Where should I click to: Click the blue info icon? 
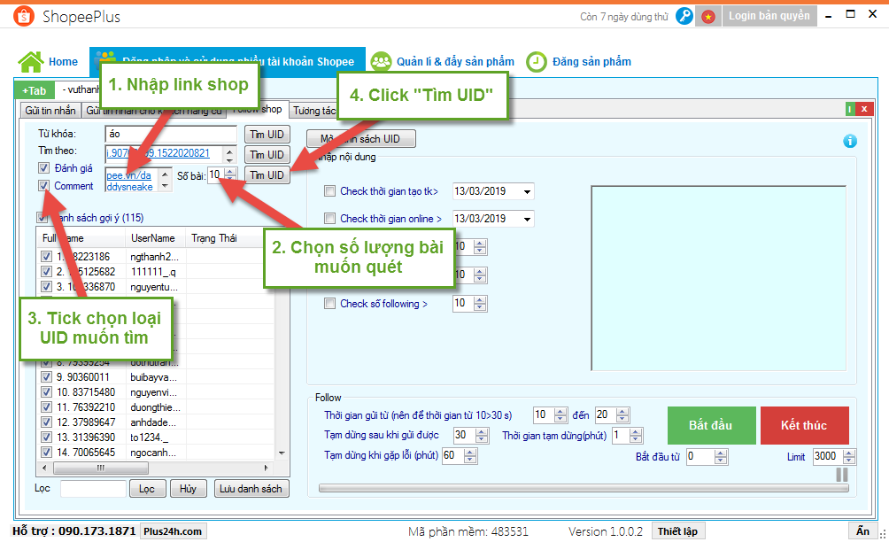click(x=850, y=141)
